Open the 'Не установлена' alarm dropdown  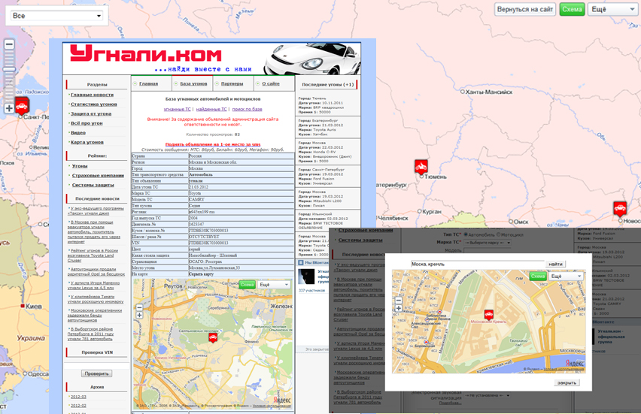(x=488, y=395)
